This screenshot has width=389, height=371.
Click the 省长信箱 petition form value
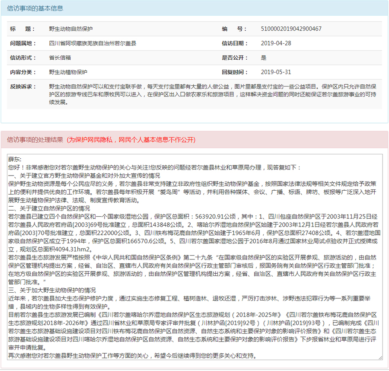pos(60,58)
